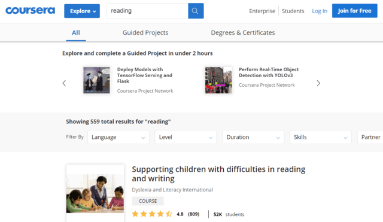Click the "52K students" text
383x222 pixels.
pos(229,214)
